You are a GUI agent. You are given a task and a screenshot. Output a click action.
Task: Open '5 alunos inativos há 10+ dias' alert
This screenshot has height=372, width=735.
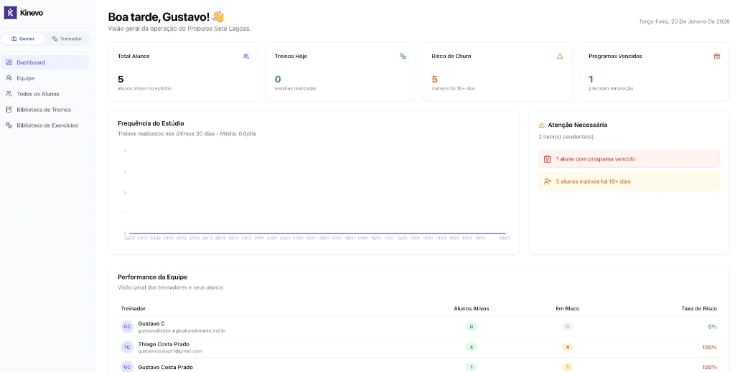coord(629,181)
